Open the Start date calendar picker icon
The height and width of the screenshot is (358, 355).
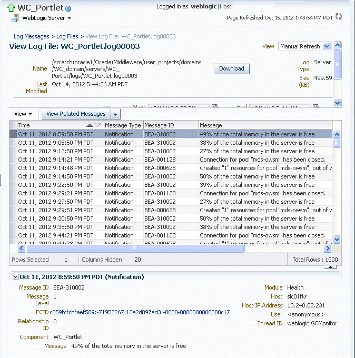pyautogui.click(x=214, y=106)
